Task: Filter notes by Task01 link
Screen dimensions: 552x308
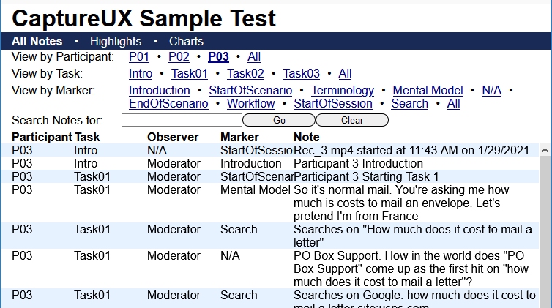Action: [190, 73]
